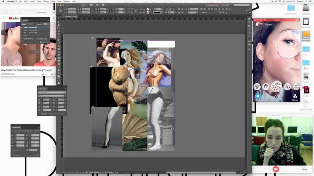The height and width of the screenshot is (176, 314).
Task: Select the Free Transform tool
Action: [58, 55]
